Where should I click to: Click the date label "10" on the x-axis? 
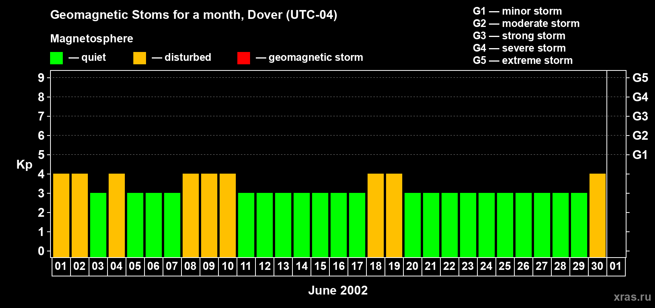(x=228, y=266)
